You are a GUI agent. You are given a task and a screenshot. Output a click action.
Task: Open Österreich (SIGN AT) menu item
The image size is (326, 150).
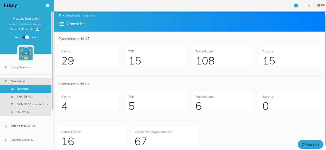coord(26,126)
